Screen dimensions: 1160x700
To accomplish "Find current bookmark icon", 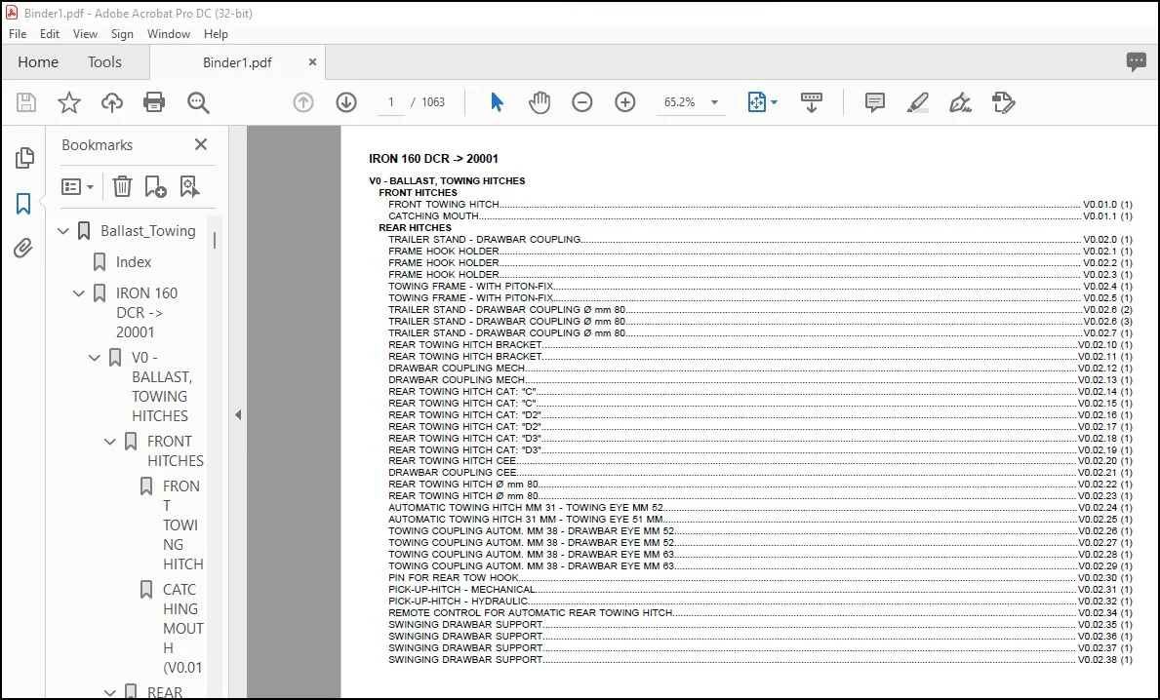I will 189,186.
